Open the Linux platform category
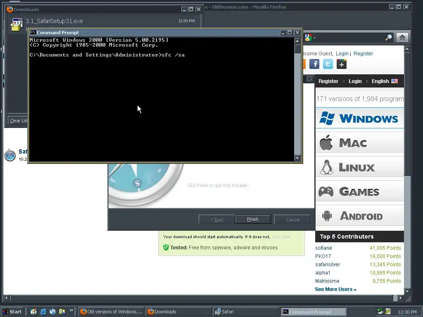The width and height of the screenshot is (423, 317). click(359, 167)
